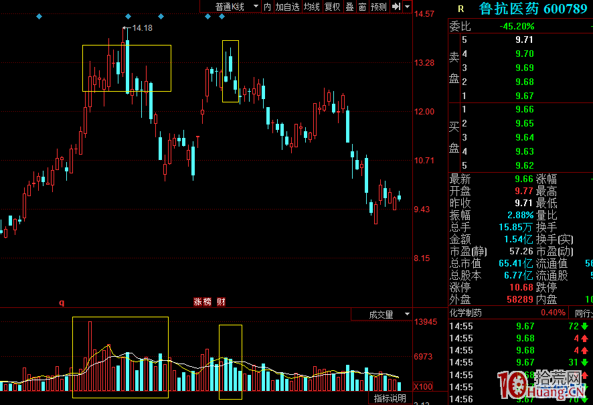
Task: Click 外盘 value 58289
Action: (x=519, y=299)
